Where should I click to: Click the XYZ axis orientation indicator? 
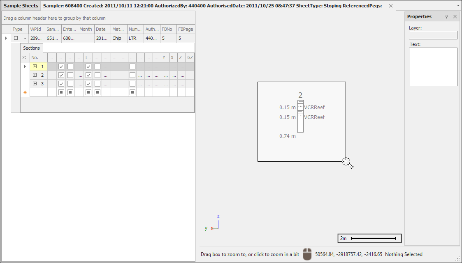(213, 223)
